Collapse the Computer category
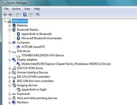Image resolution: width=137 pixels, height=105 pixels. (x=10, y=43)
